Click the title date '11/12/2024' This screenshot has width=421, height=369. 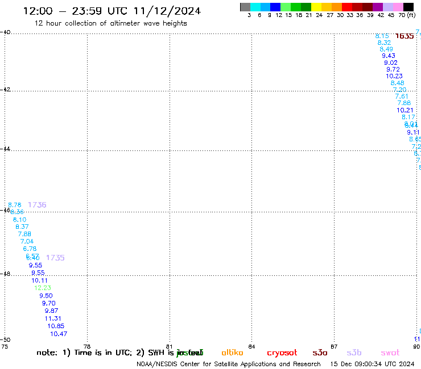167,11
